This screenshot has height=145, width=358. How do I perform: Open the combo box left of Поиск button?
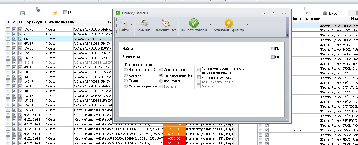pyautogui.click(x=306, y=13)
